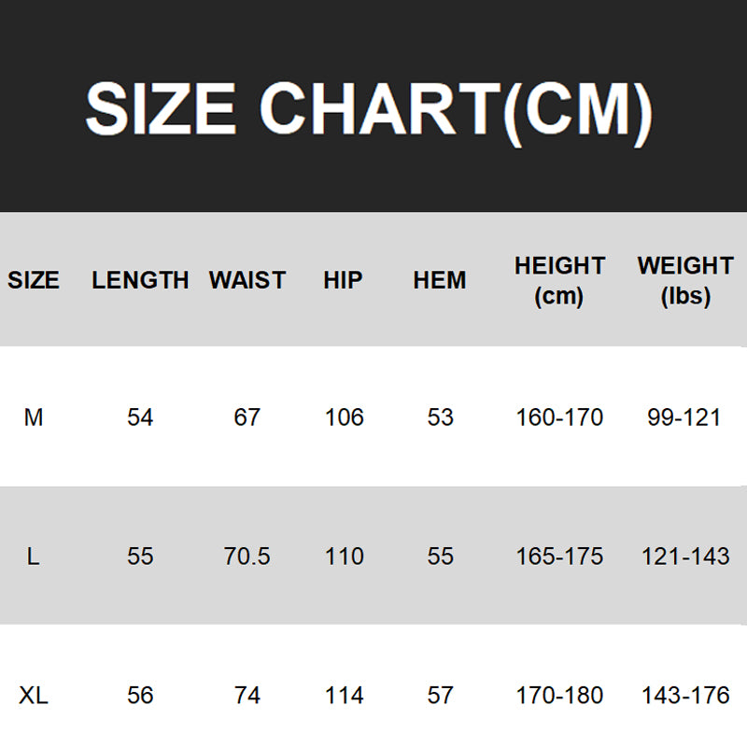Click weight range 143-176 cell
Screen dimensions: 747x747
[x=685, y=696]
